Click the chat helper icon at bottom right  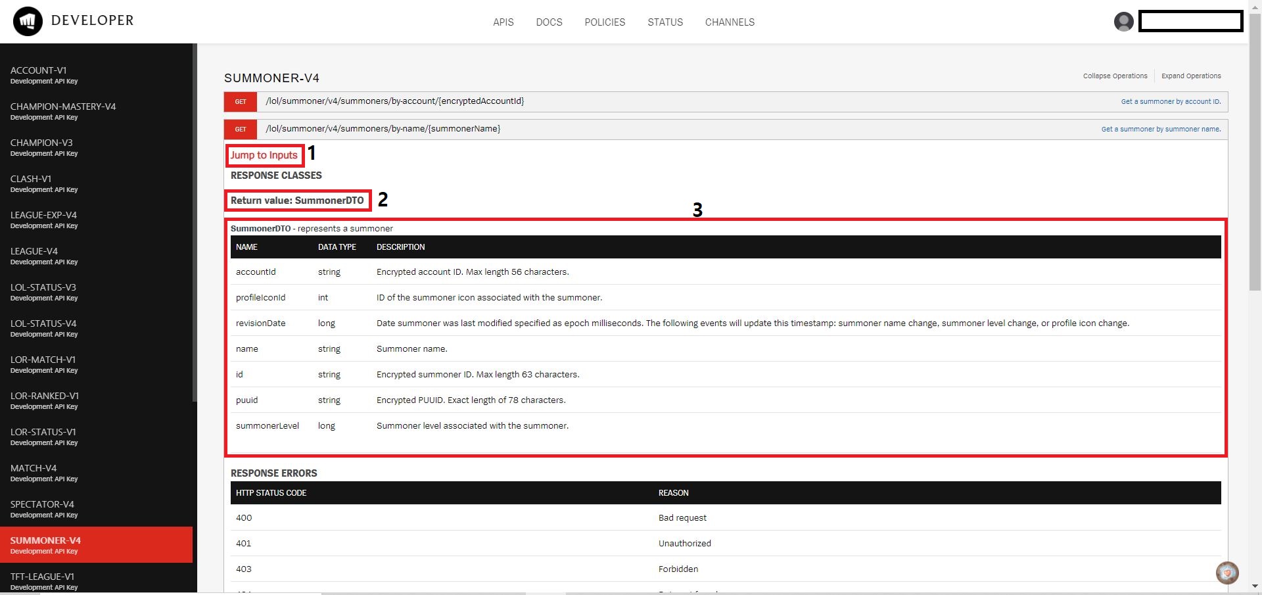tap(1227, 573)
